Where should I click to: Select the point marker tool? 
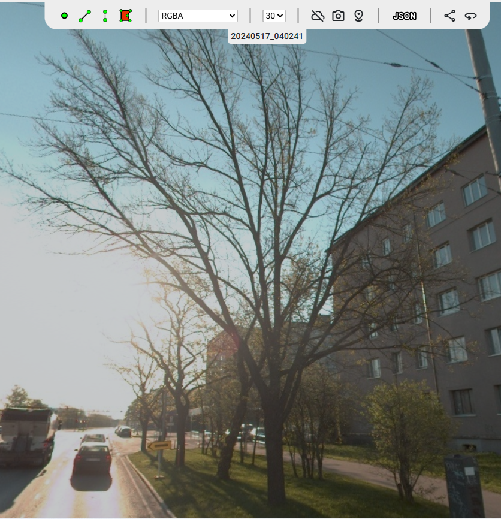point(64,16)
